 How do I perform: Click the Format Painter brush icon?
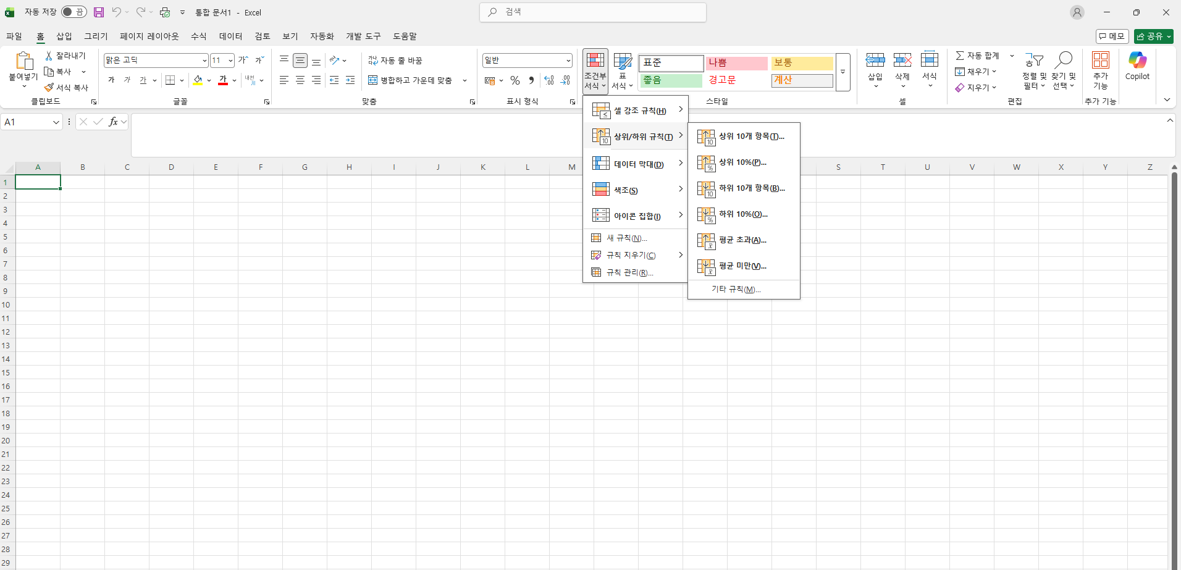49,88
